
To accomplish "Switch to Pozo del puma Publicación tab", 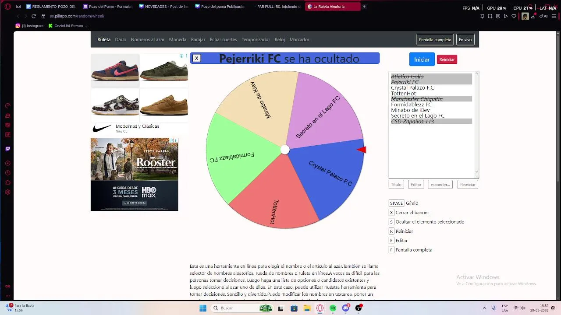I will (220, 7).
